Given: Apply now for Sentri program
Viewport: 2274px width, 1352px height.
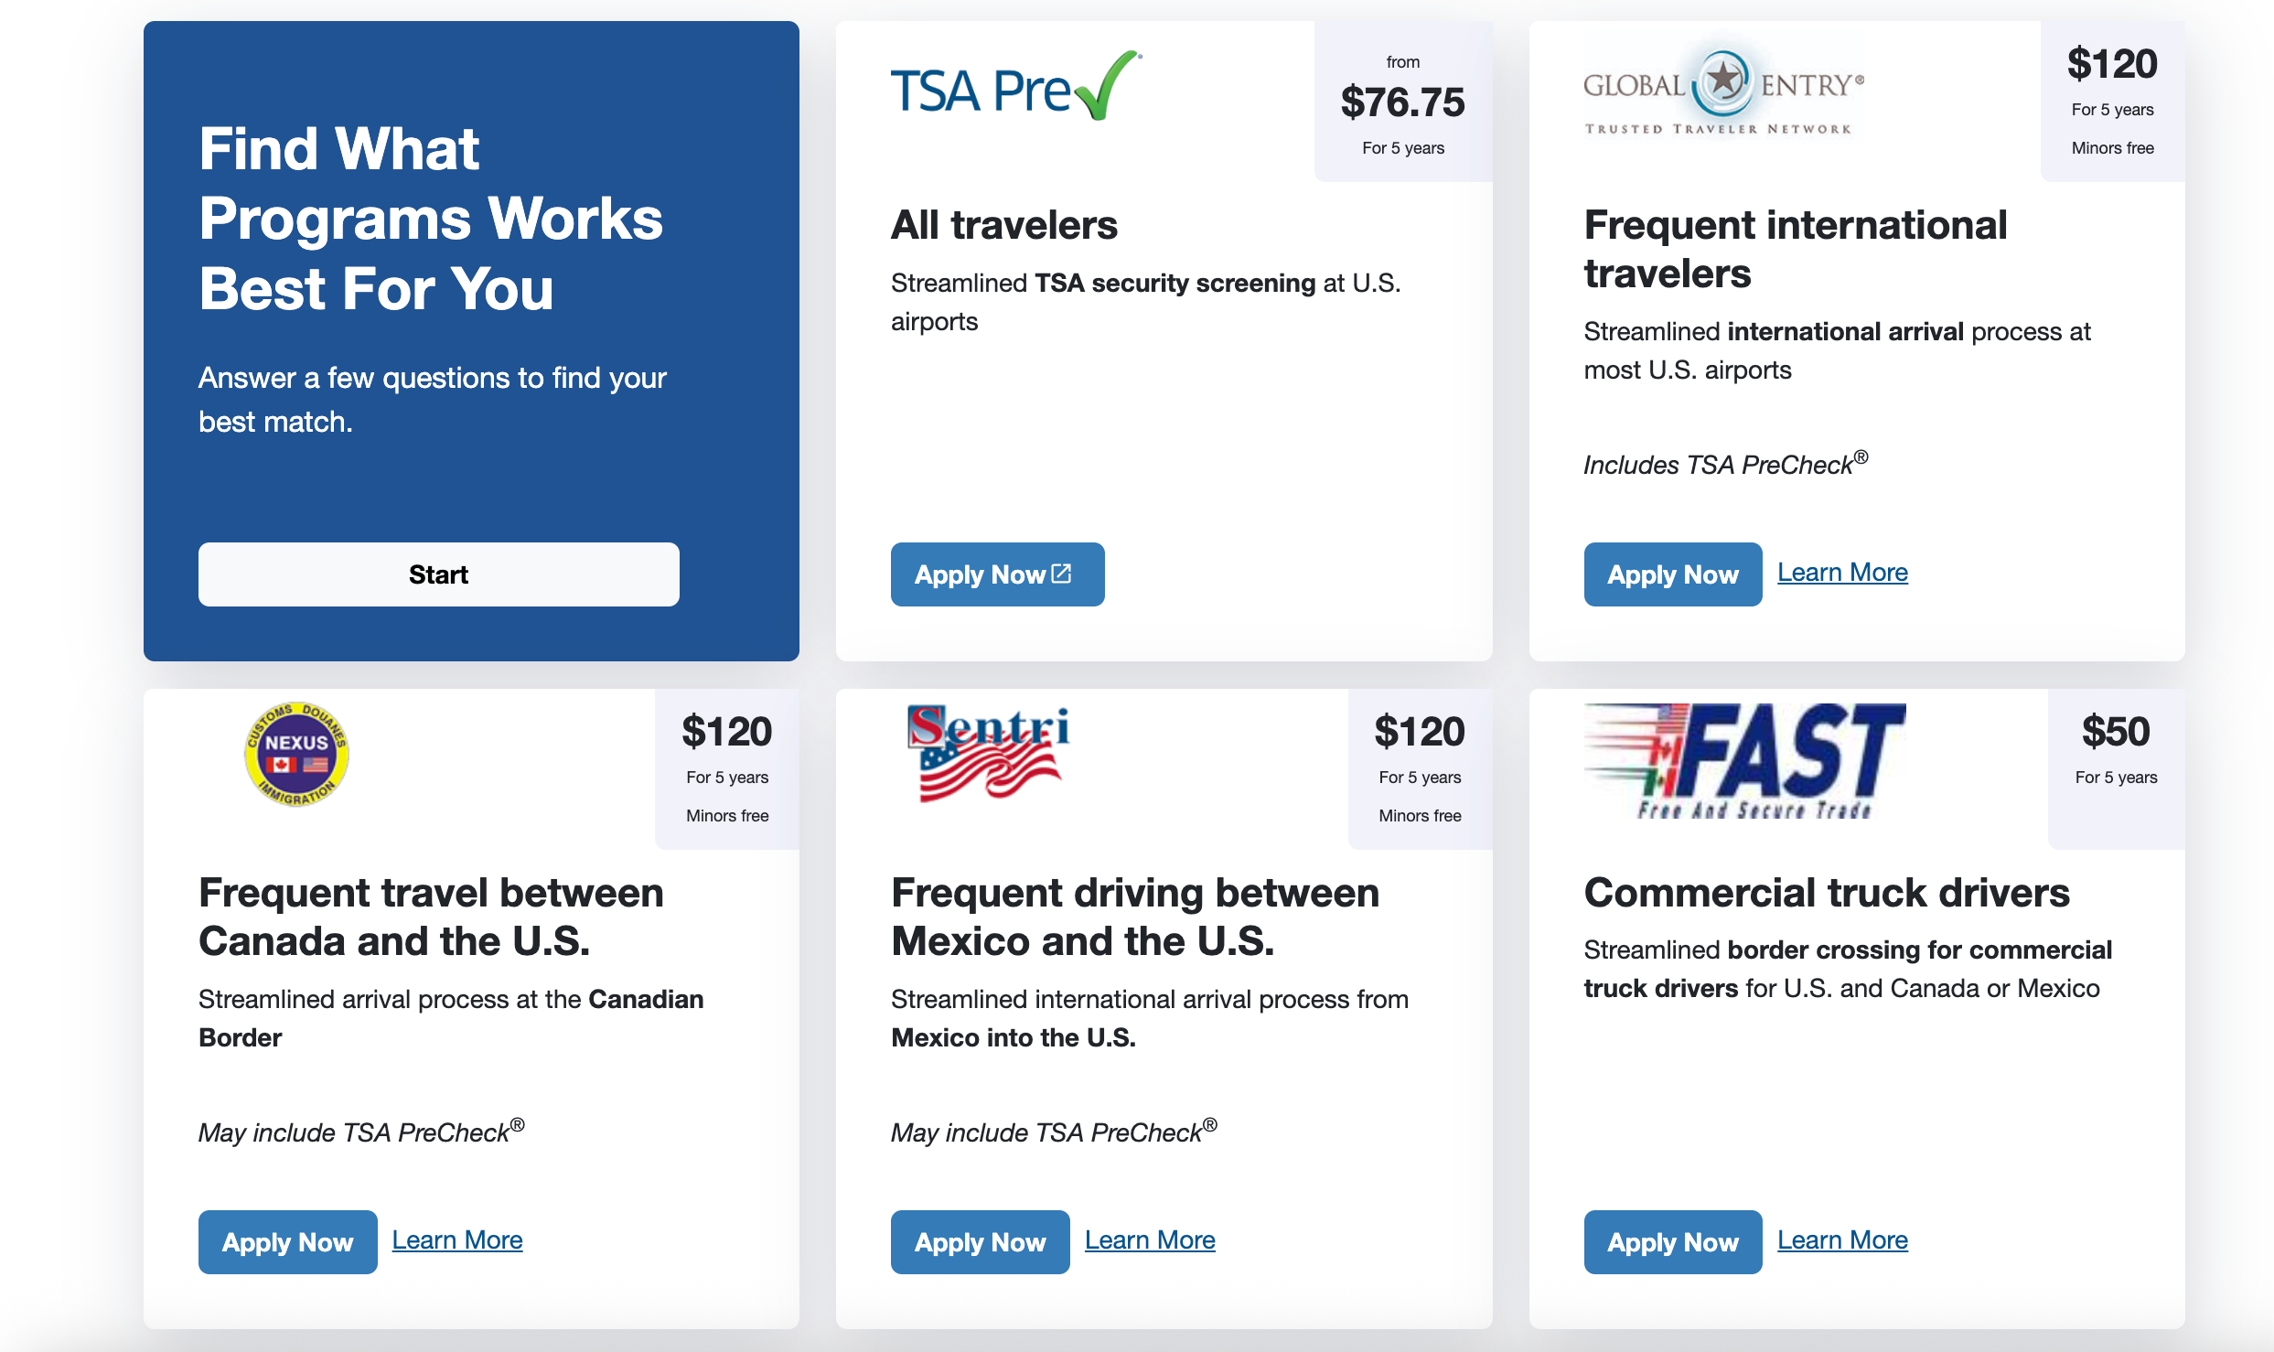Looking at the screenshot, I should (980, 1242).
